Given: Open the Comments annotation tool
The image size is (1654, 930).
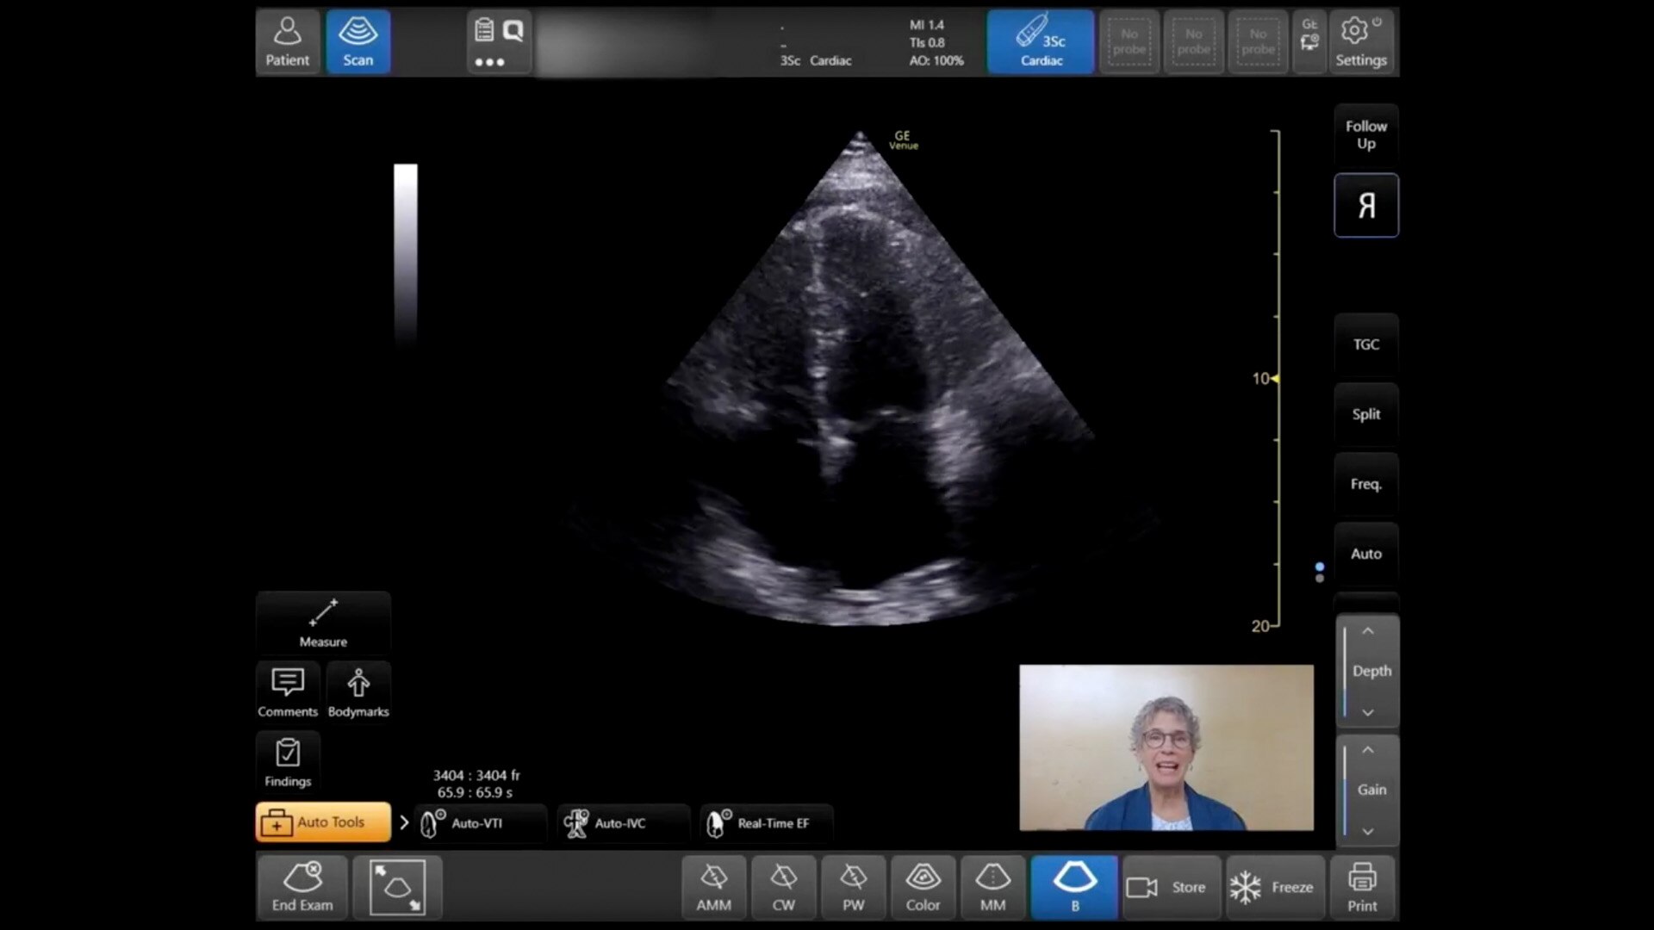Looking at the screenshot, I should pos(288,691).
